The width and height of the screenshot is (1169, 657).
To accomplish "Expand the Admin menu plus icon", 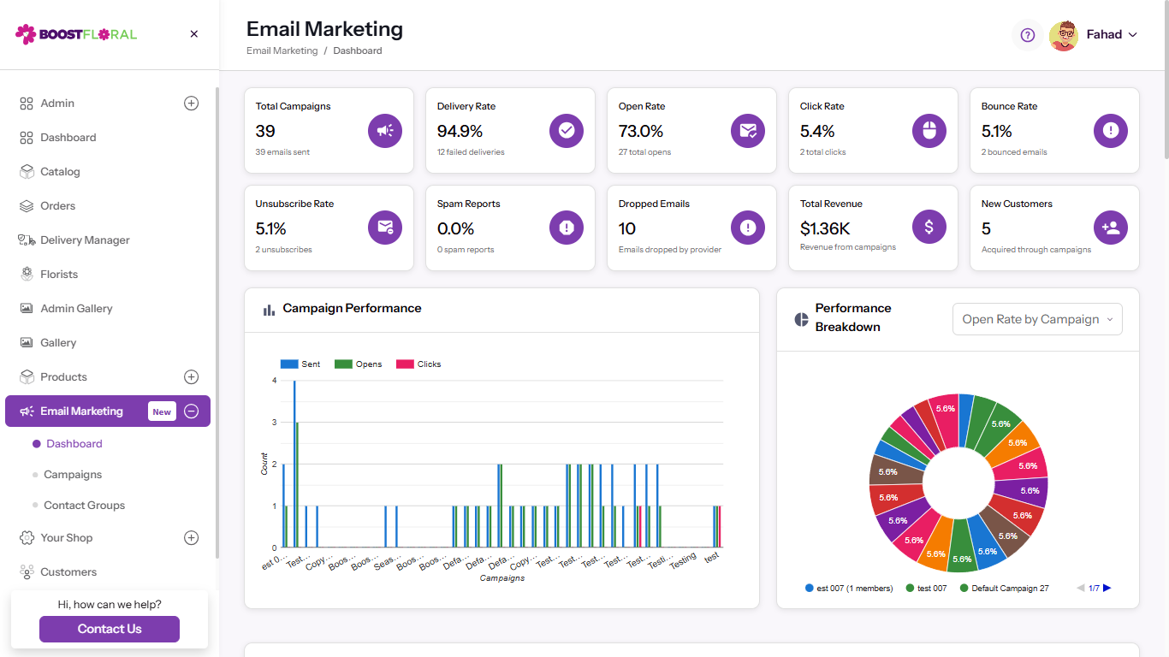I will tap(192, 104).
